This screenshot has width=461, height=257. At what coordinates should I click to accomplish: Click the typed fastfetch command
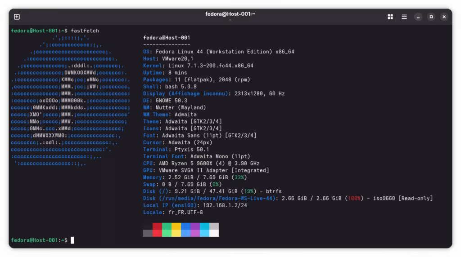(x=85, y=31)
